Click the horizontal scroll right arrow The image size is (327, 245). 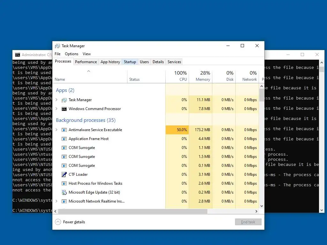pyautogui.click(x=256, y=211)
